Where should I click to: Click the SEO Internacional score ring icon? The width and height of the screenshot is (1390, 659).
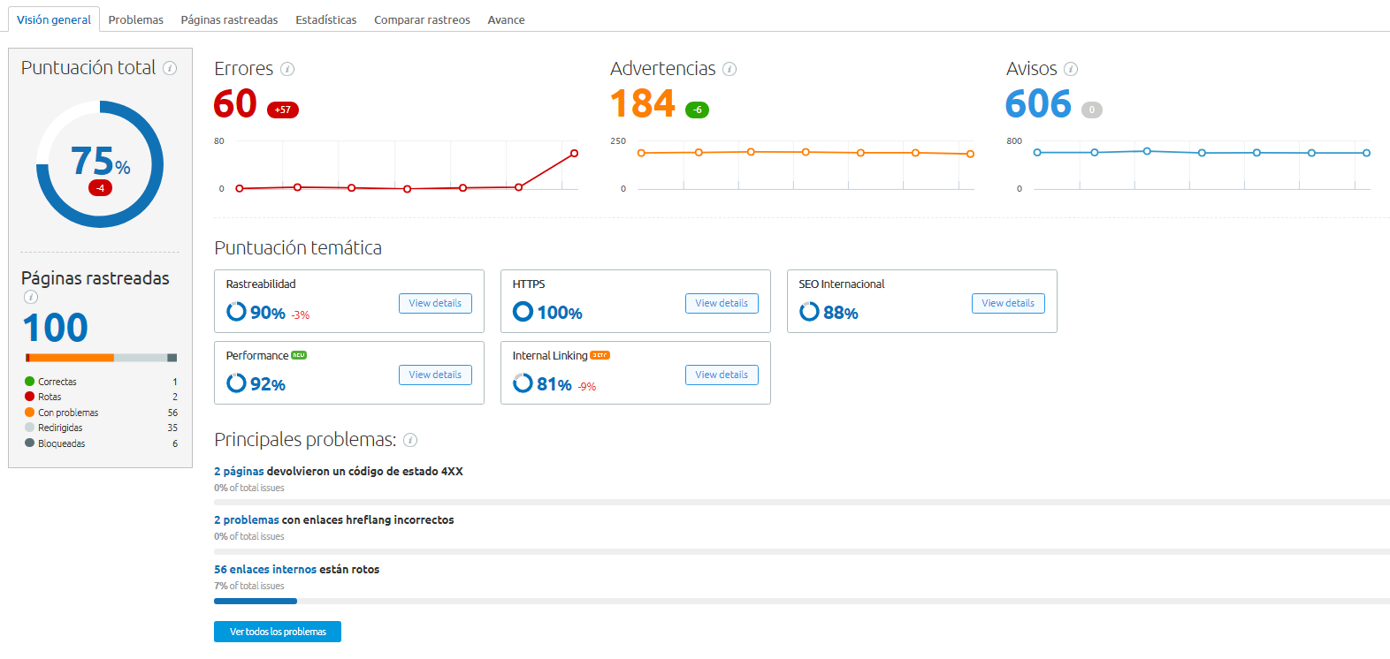click(809, 312)
